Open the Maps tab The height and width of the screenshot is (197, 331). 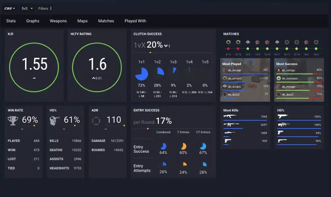click(x=82, y=21)
